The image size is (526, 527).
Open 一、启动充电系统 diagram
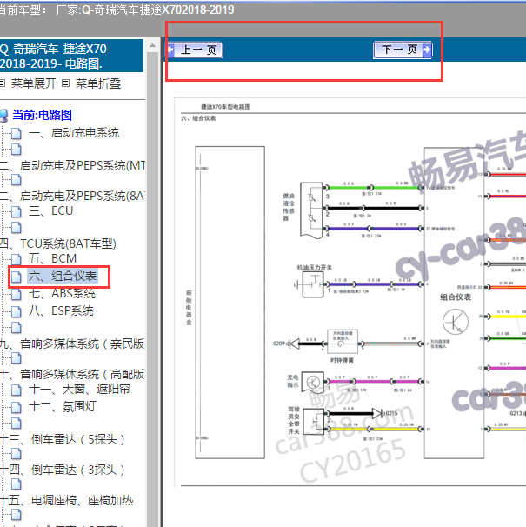pos(74,133)
